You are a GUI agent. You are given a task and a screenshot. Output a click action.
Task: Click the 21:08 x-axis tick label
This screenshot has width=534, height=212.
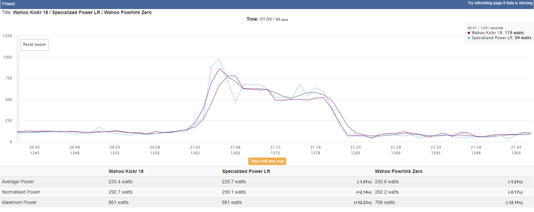235,147
